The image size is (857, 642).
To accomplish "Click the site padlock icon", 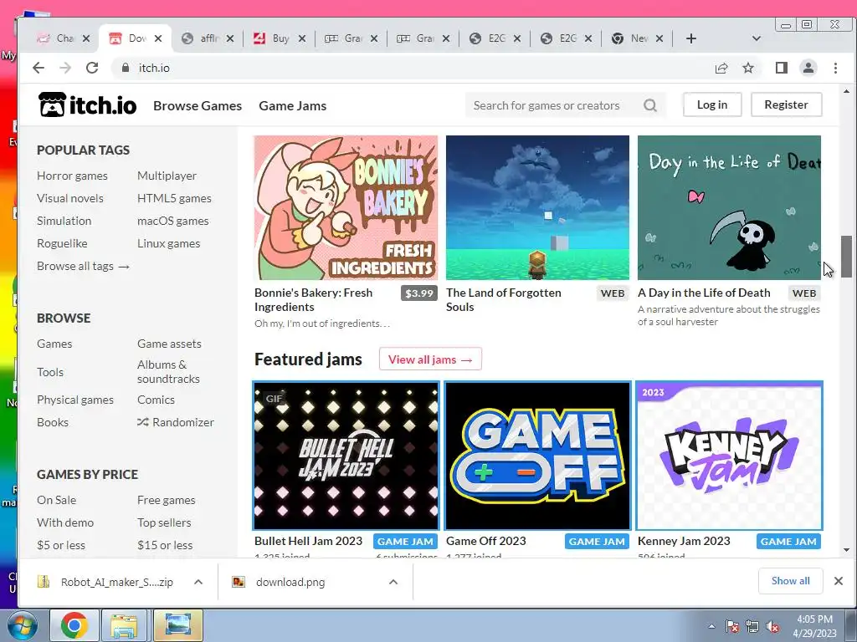I will (126, 68).
